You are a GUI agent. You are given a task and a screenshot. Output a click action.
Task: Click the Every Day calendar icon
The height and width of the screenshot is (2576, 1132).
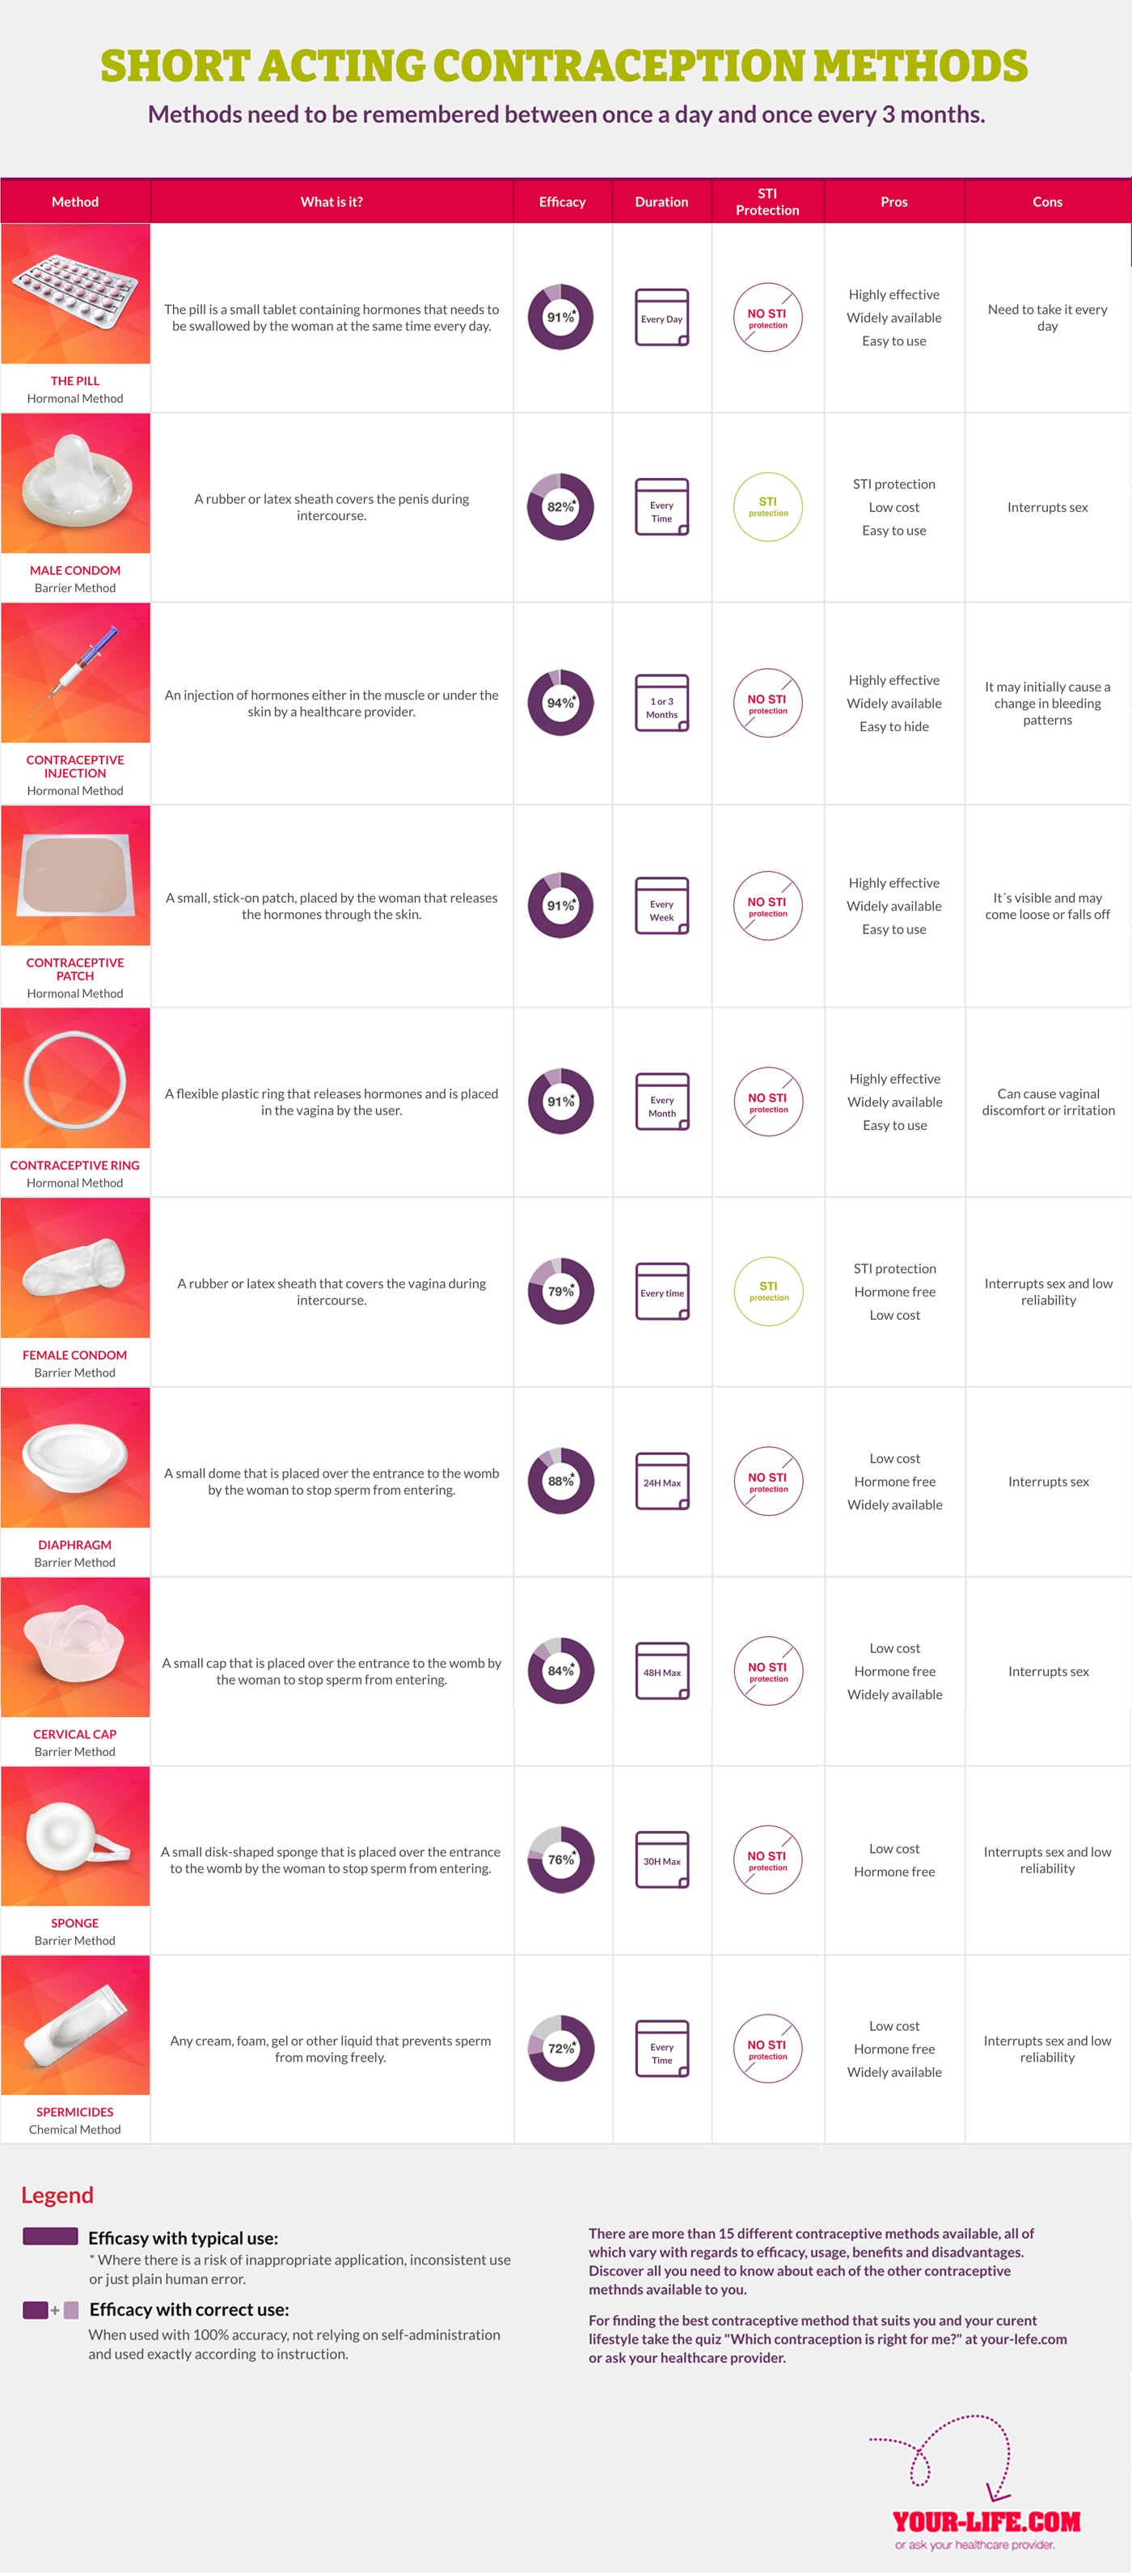(661, 318)
